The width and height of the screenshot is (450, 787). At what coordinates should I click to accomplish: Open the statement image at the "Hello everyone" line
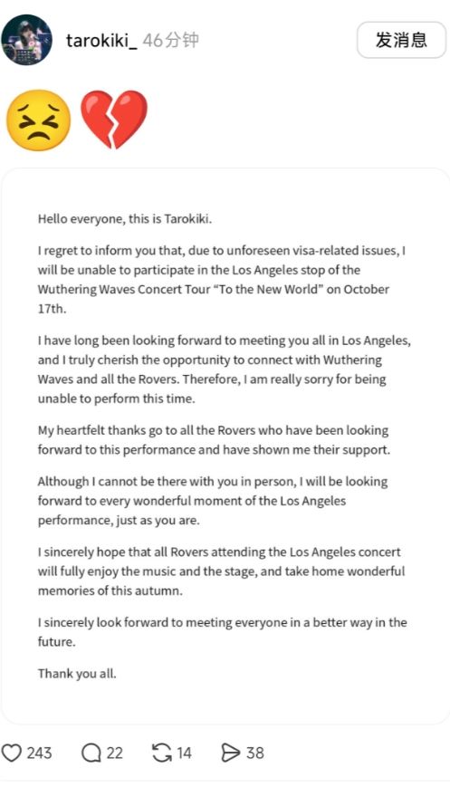tap(125, 219)
